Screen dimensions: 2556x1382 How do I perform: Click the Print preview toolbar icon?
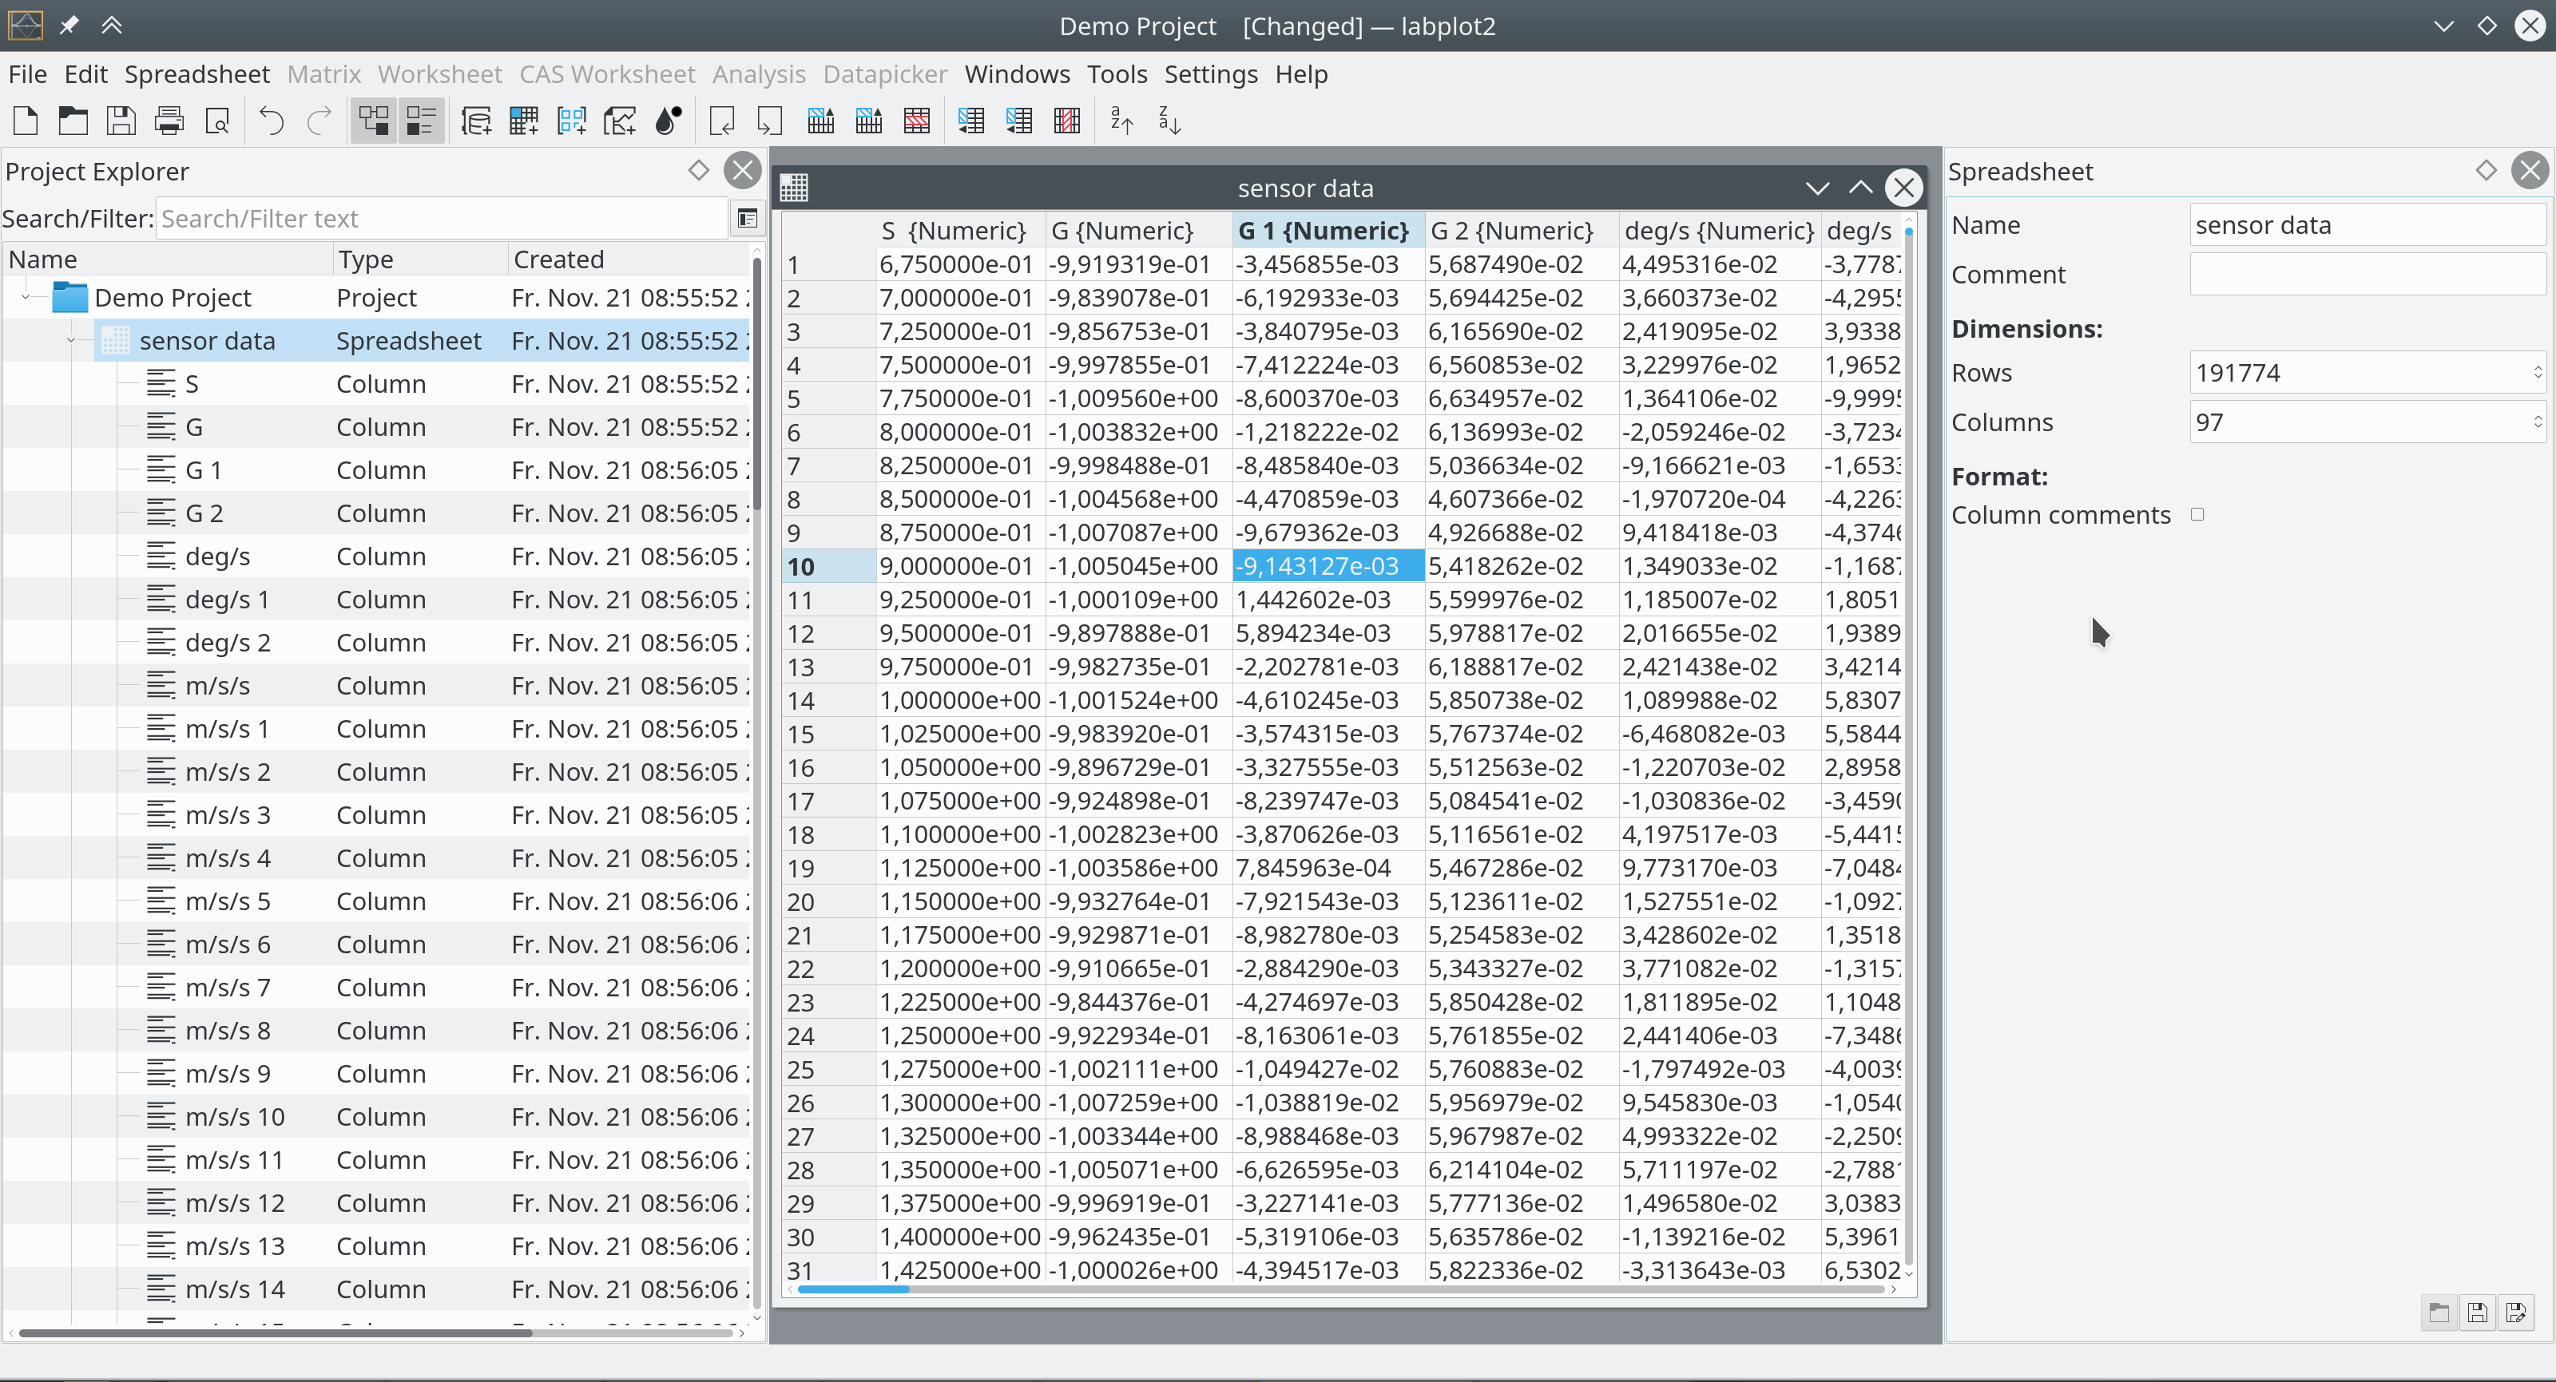coord(217,121)
